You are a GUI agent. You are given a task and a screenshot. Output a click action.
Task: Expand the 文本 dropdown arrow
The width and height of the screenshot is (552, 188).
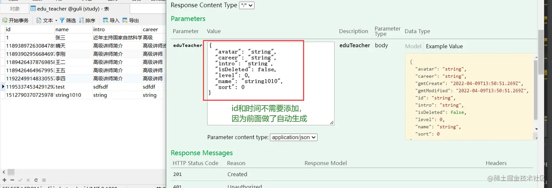(56, 20)
